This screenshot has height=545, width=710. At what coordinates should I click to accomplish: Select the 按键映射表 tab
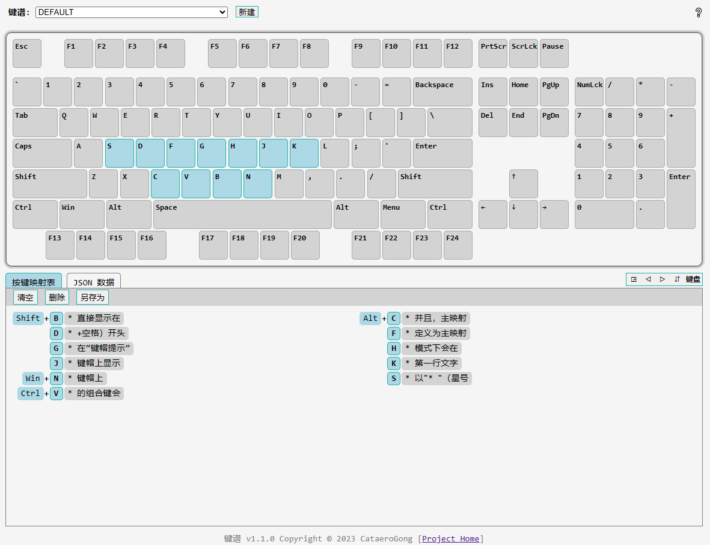click(34, 282)
